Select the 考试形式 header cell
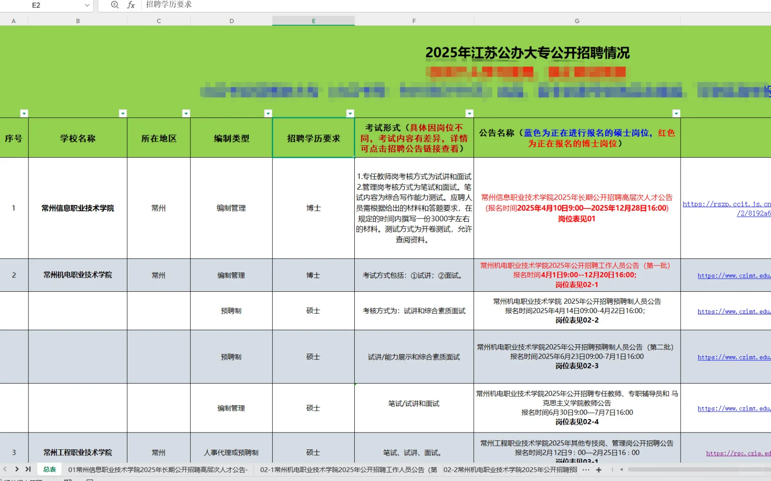 click(x=414, y=138)
